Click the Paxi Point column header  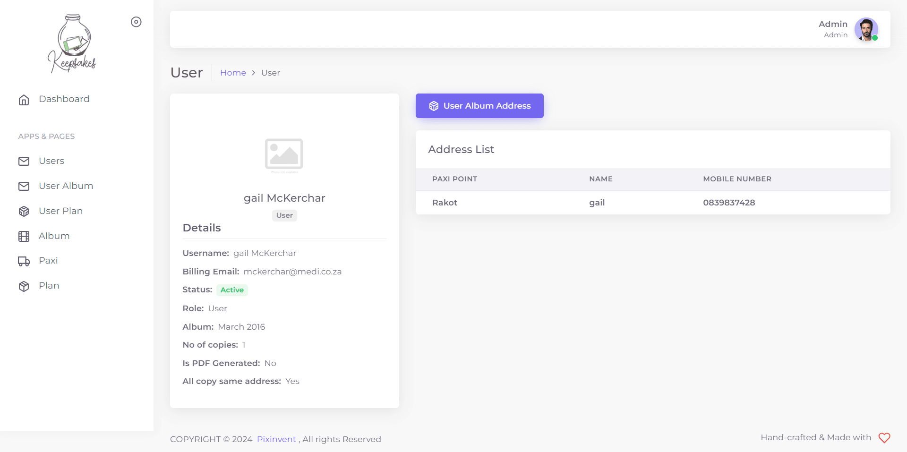point(454,179)
